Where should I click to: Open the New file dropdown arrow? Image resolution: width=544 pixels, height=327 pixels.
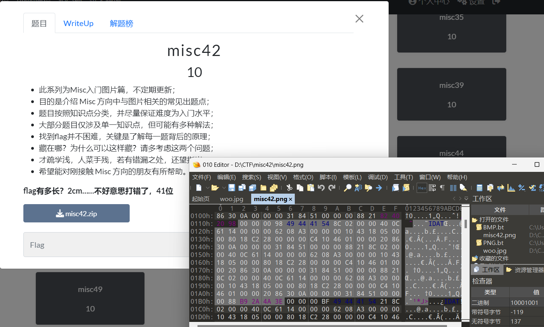[x=208, y=188]
